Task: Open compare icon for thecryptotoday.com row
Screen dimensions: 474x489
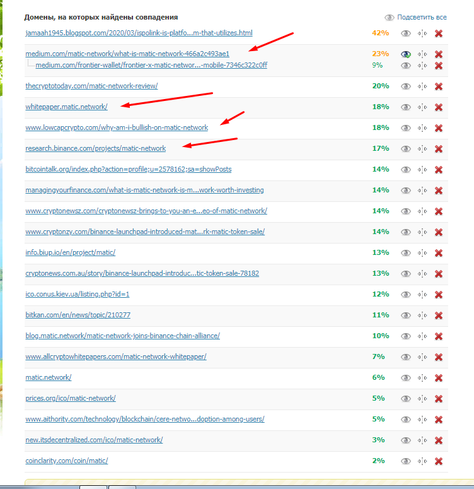Action: point(422,86)
